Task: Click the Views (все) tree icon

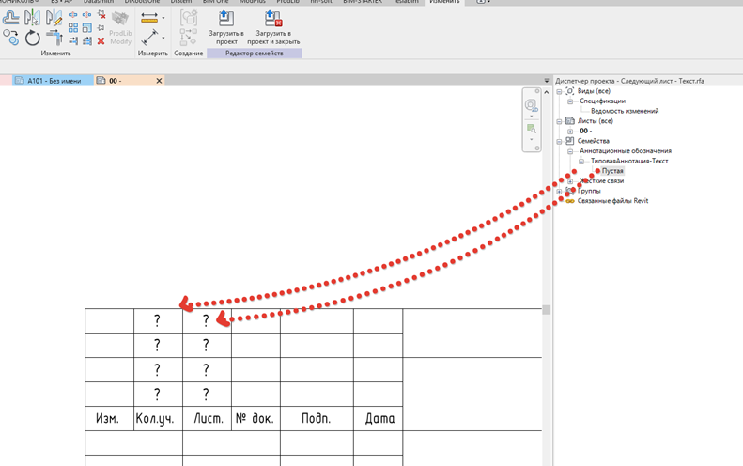Action: [570, 91]
